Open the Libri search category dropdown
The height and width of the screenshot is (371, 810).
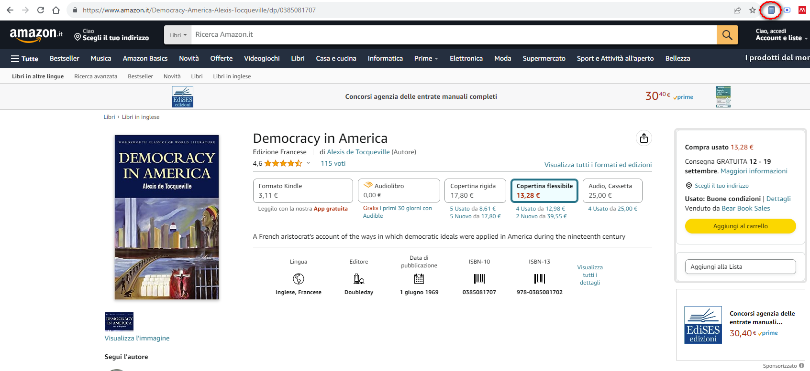pyautogui.click(x=178, y=35)
